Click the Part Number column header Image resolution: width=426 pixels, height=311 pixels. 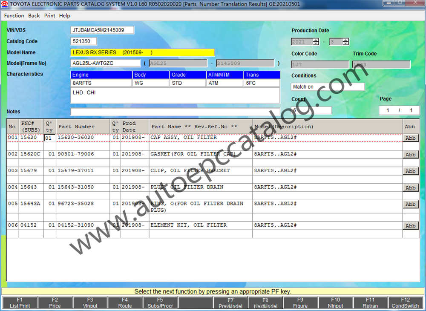tap(83, 127)
